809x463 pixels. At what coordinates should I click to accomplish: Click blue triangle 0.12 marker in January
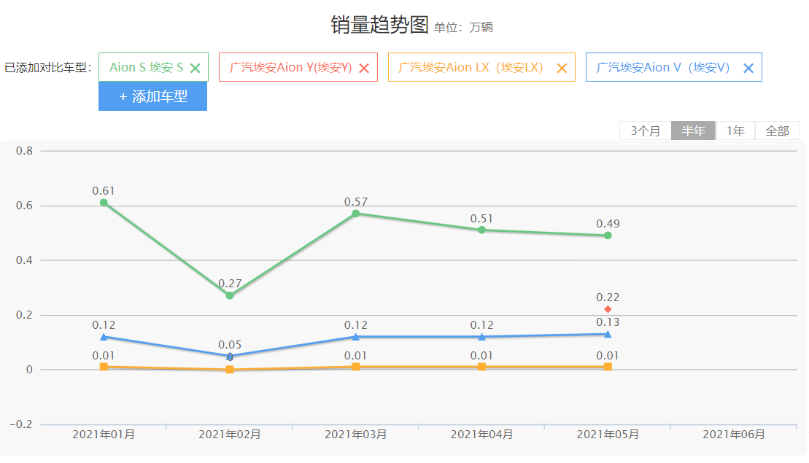coord(104,337)
